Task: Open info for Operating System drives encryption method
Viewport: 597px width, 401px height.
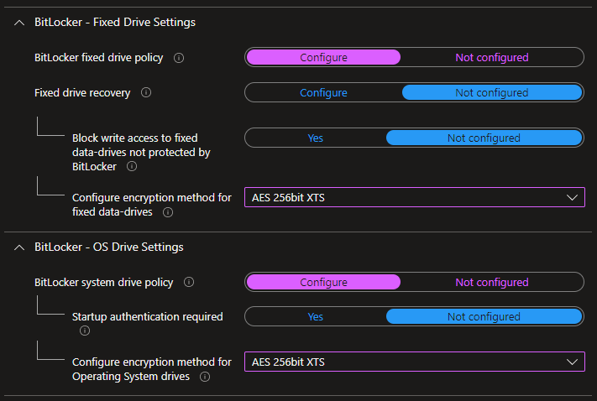Action: click(205, 378)
